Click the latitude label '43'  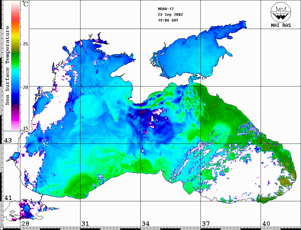tap(8, 140)
